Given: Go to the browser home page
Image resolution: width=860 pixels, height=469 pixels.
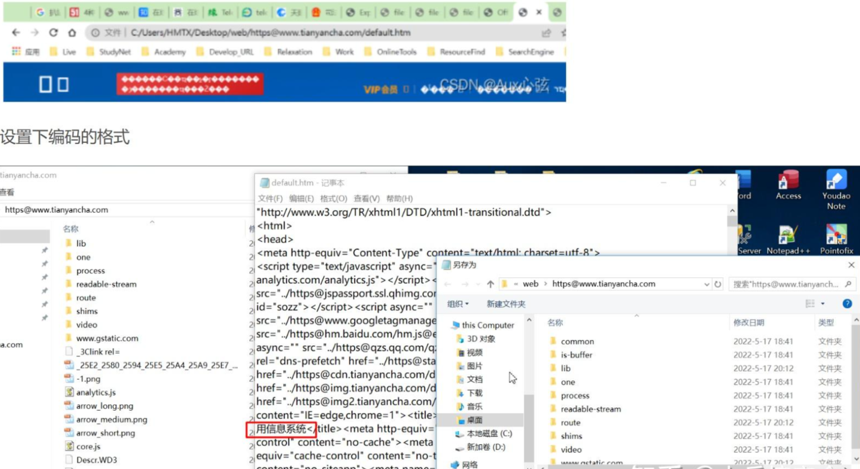Looking at the screenshot, I should tap(72, 33).
